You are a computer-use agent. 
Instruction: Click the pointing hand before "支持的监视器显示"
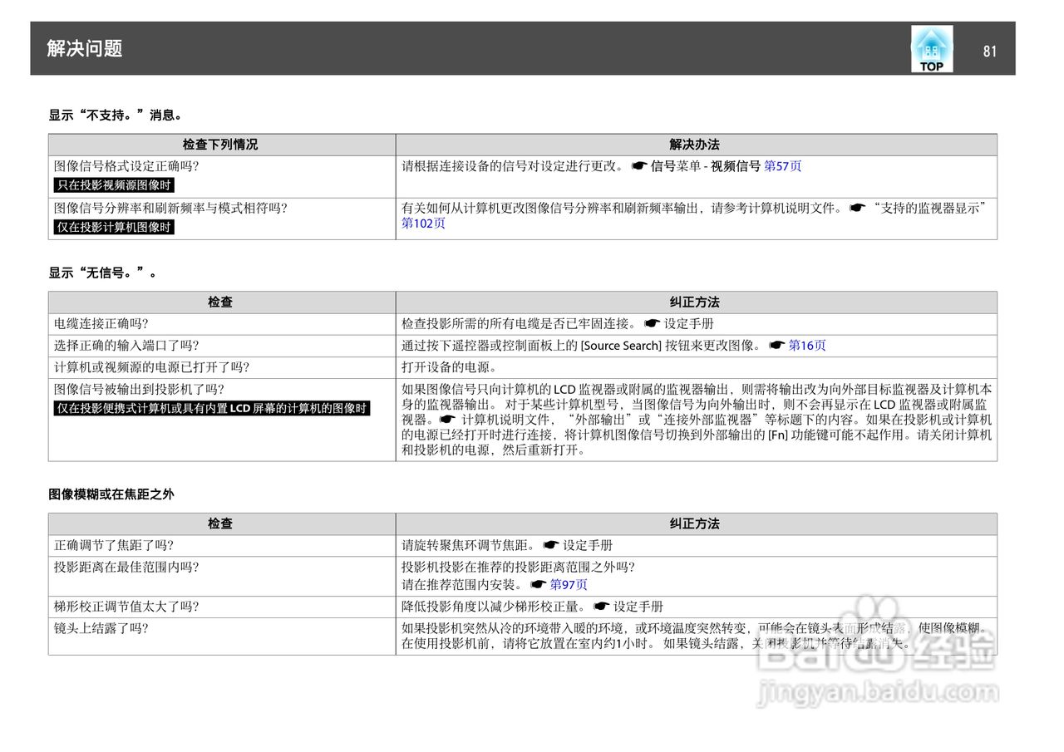[x=857, y=208]
